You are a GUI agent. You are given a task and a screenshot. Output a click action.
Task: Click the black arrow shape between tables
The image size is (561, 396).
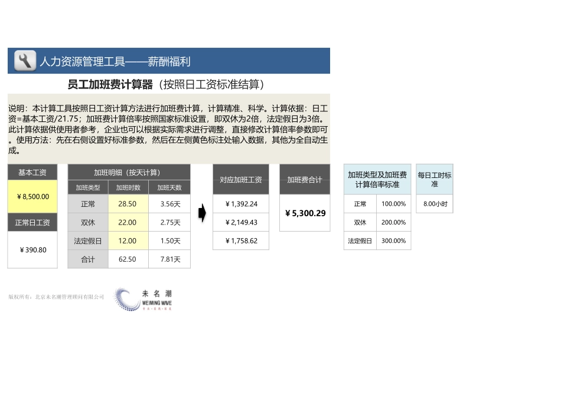pyautogui.click(x=202, y=213)
